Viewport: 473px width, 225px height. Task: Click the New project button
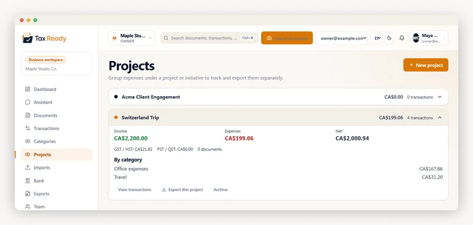click(426, 65)
